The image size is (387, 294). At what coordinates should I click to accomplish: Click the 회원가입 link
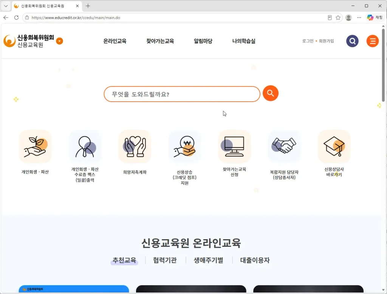tap(326, 41)
